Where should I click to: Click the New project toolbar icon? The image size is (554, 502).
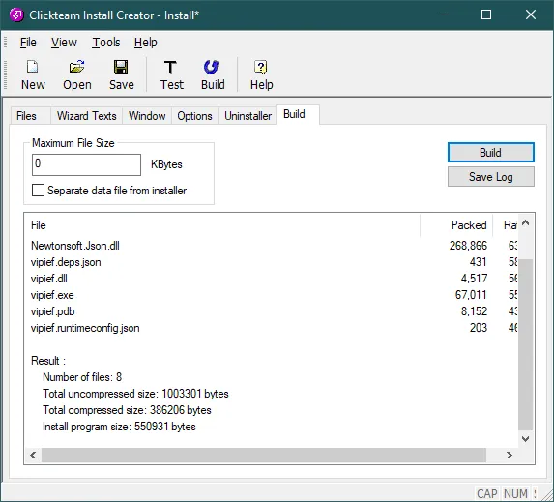pos(33,67)
